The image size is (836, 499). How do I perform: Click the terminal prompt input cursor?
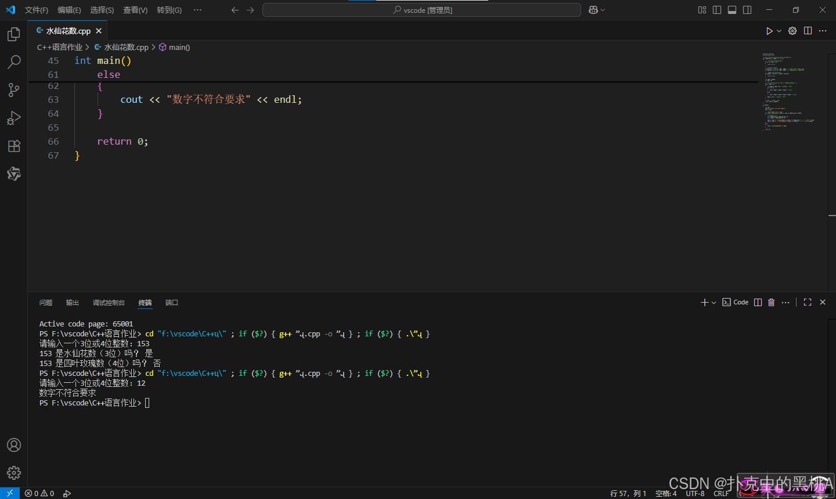147,403
